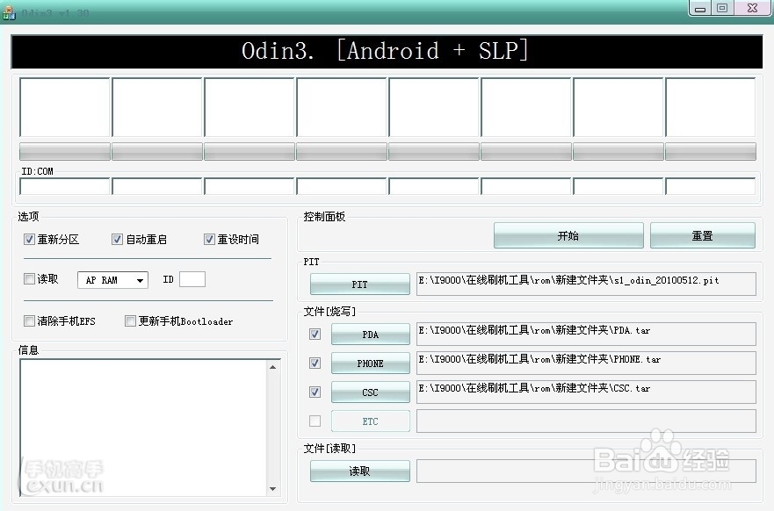Open PIT file selector with the PIT button
The width and height of the screenshot is (774, 511).
(x=359, y=284)
